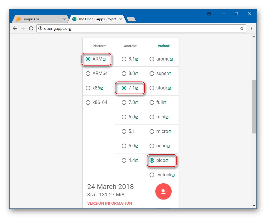Switch to The Open GApps Project tab

click(x=97, y=19)
